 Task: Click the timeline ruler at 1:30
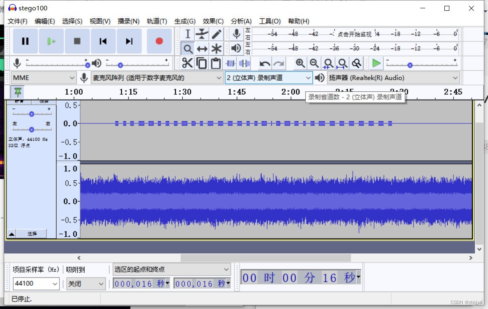pos(182,92)
